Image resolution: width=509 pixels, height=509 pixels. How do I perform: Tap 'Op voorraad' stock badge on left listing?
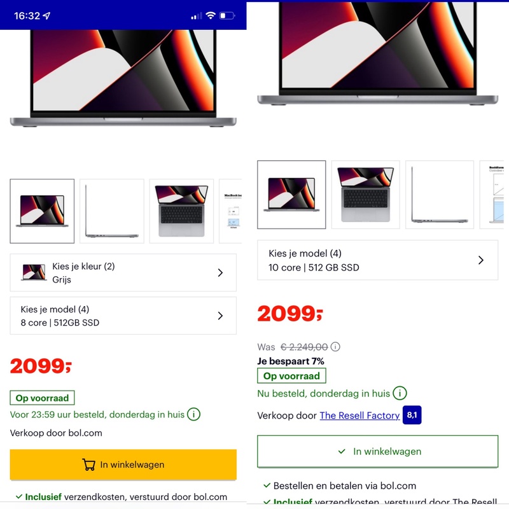[x=42, y=398]
